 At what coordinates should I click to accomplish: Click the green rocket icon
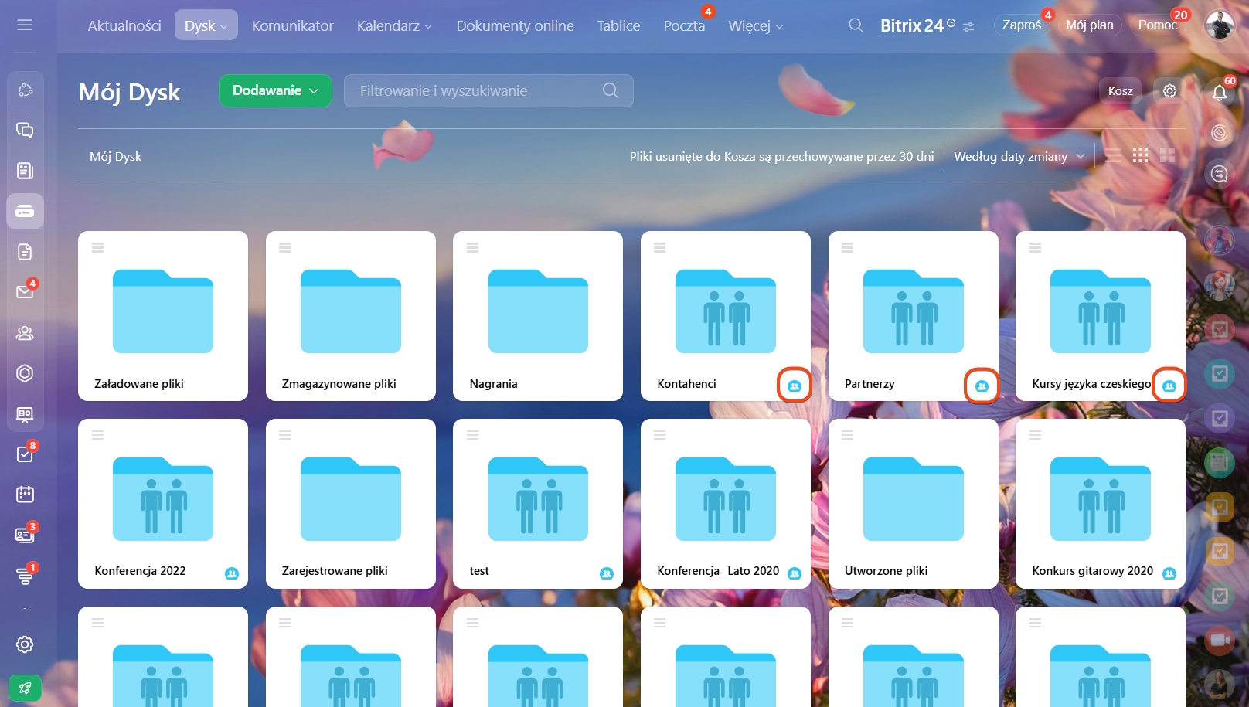tap(25, 688)
